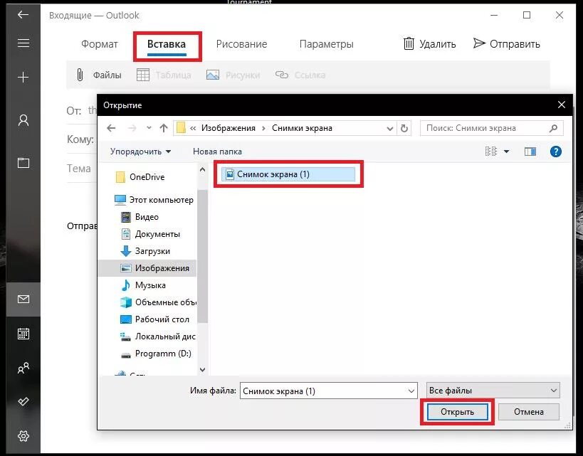Open the hamburger menu in Outlook sidebar
The height and width of the screenshot is (456, 583).
23,43
